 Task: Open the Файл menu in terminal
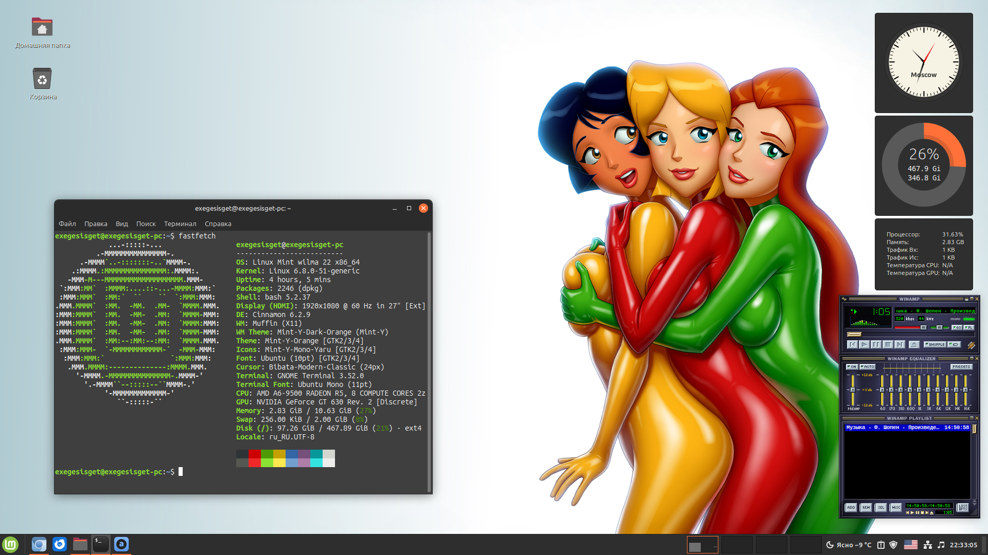[67, 224]
